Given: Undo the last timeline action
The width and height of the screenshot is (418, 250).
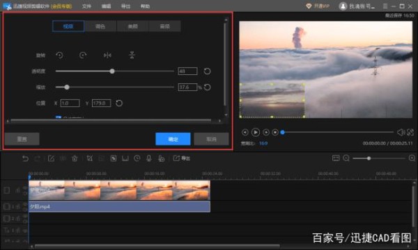Looking at the screenshot, I should tap(25, 158).
